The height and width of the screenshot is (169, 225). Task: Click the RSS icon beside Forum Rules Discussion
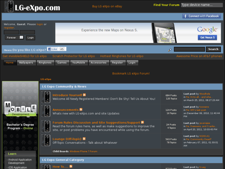(142, 122)
